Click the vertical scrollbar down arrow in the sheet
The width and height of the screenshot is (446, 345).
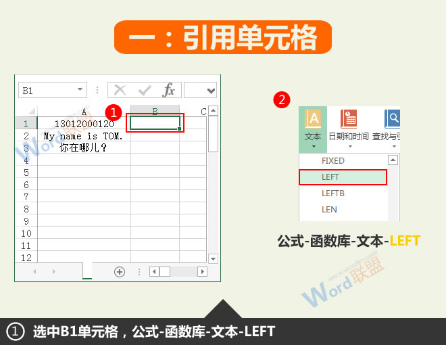pos(214,258)
